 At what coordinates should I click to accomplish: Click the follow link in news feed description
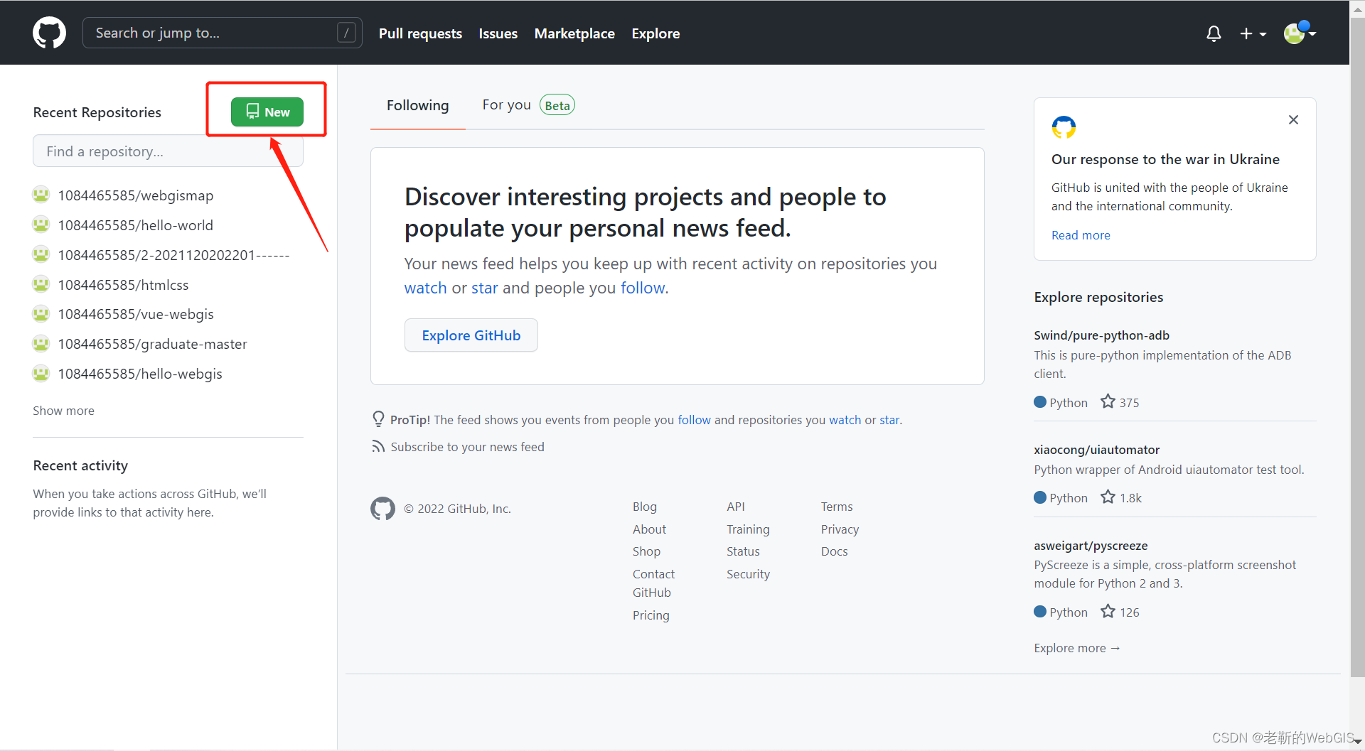[643, 288]
